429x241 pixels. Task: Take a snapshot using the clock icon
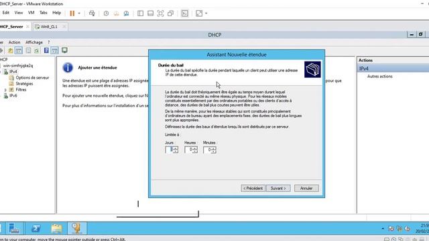(106, 13)
